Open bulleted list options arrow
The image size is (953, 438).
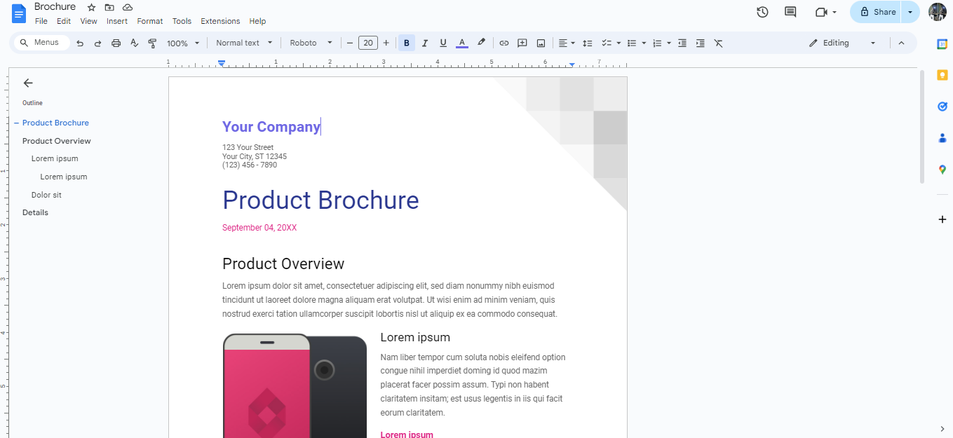click(644, 43)
